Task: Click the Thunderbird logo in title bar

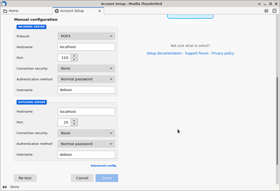Action: click(x=4, y=4)
